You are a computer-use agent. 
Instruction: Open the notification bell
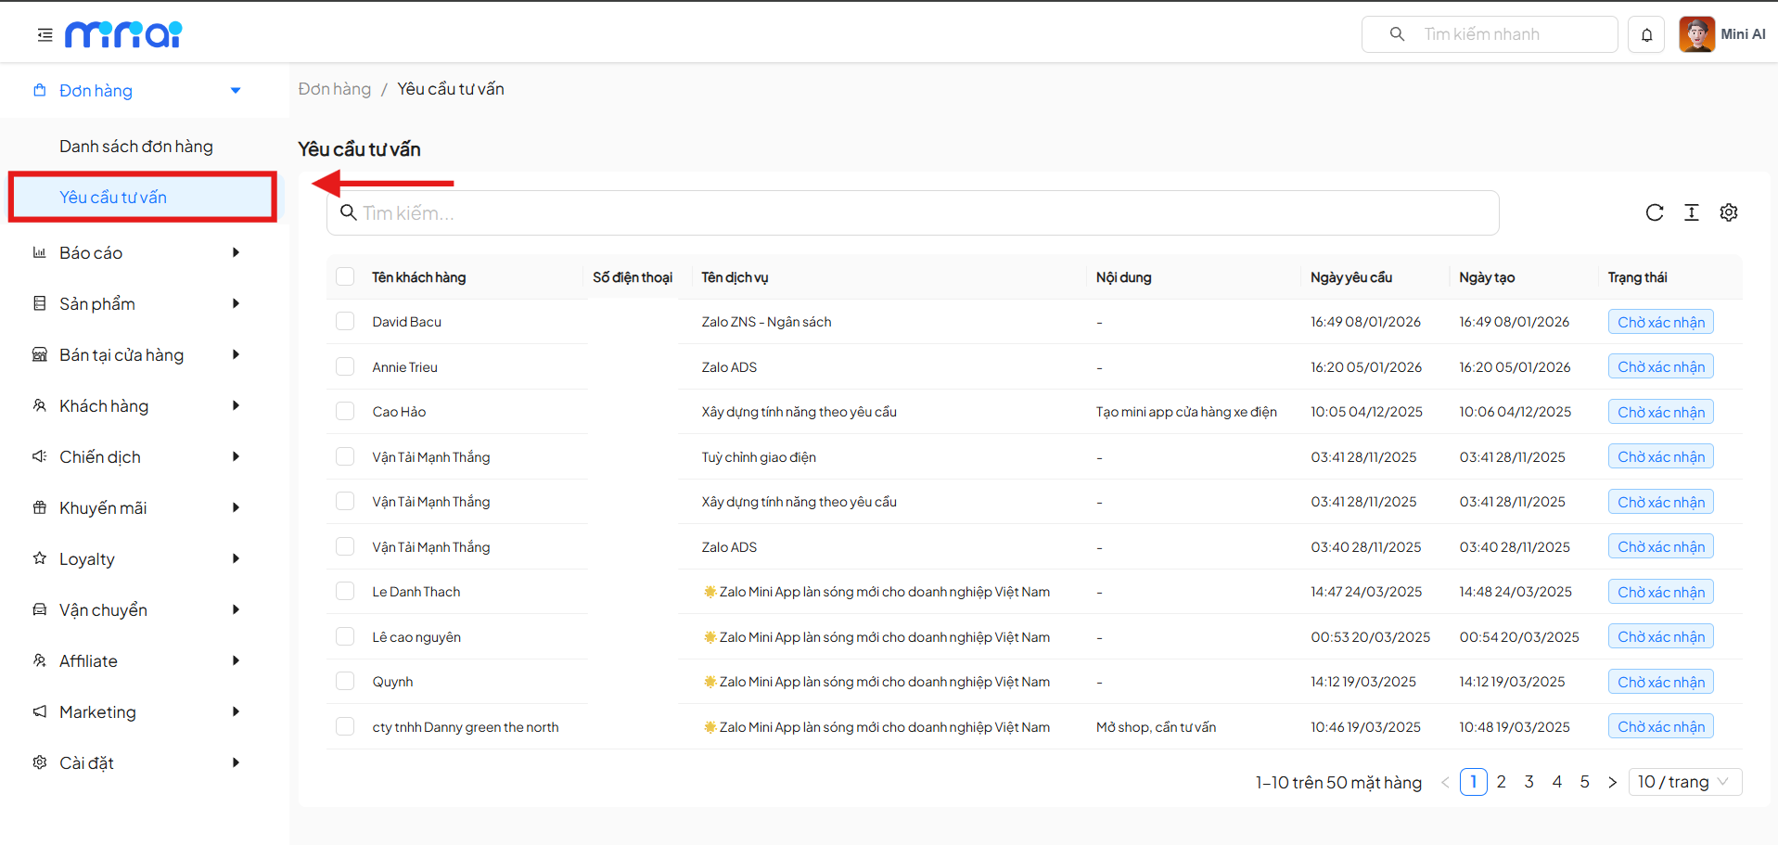(x=1646, y=35)
